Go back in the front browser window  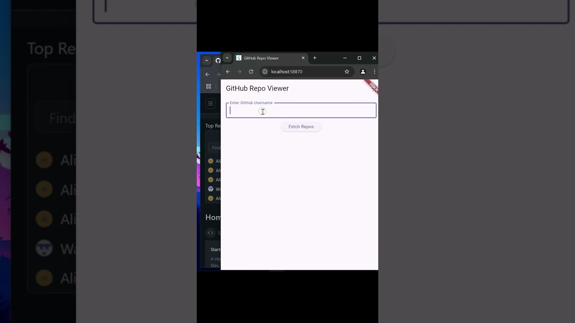[x=228, y=72]
